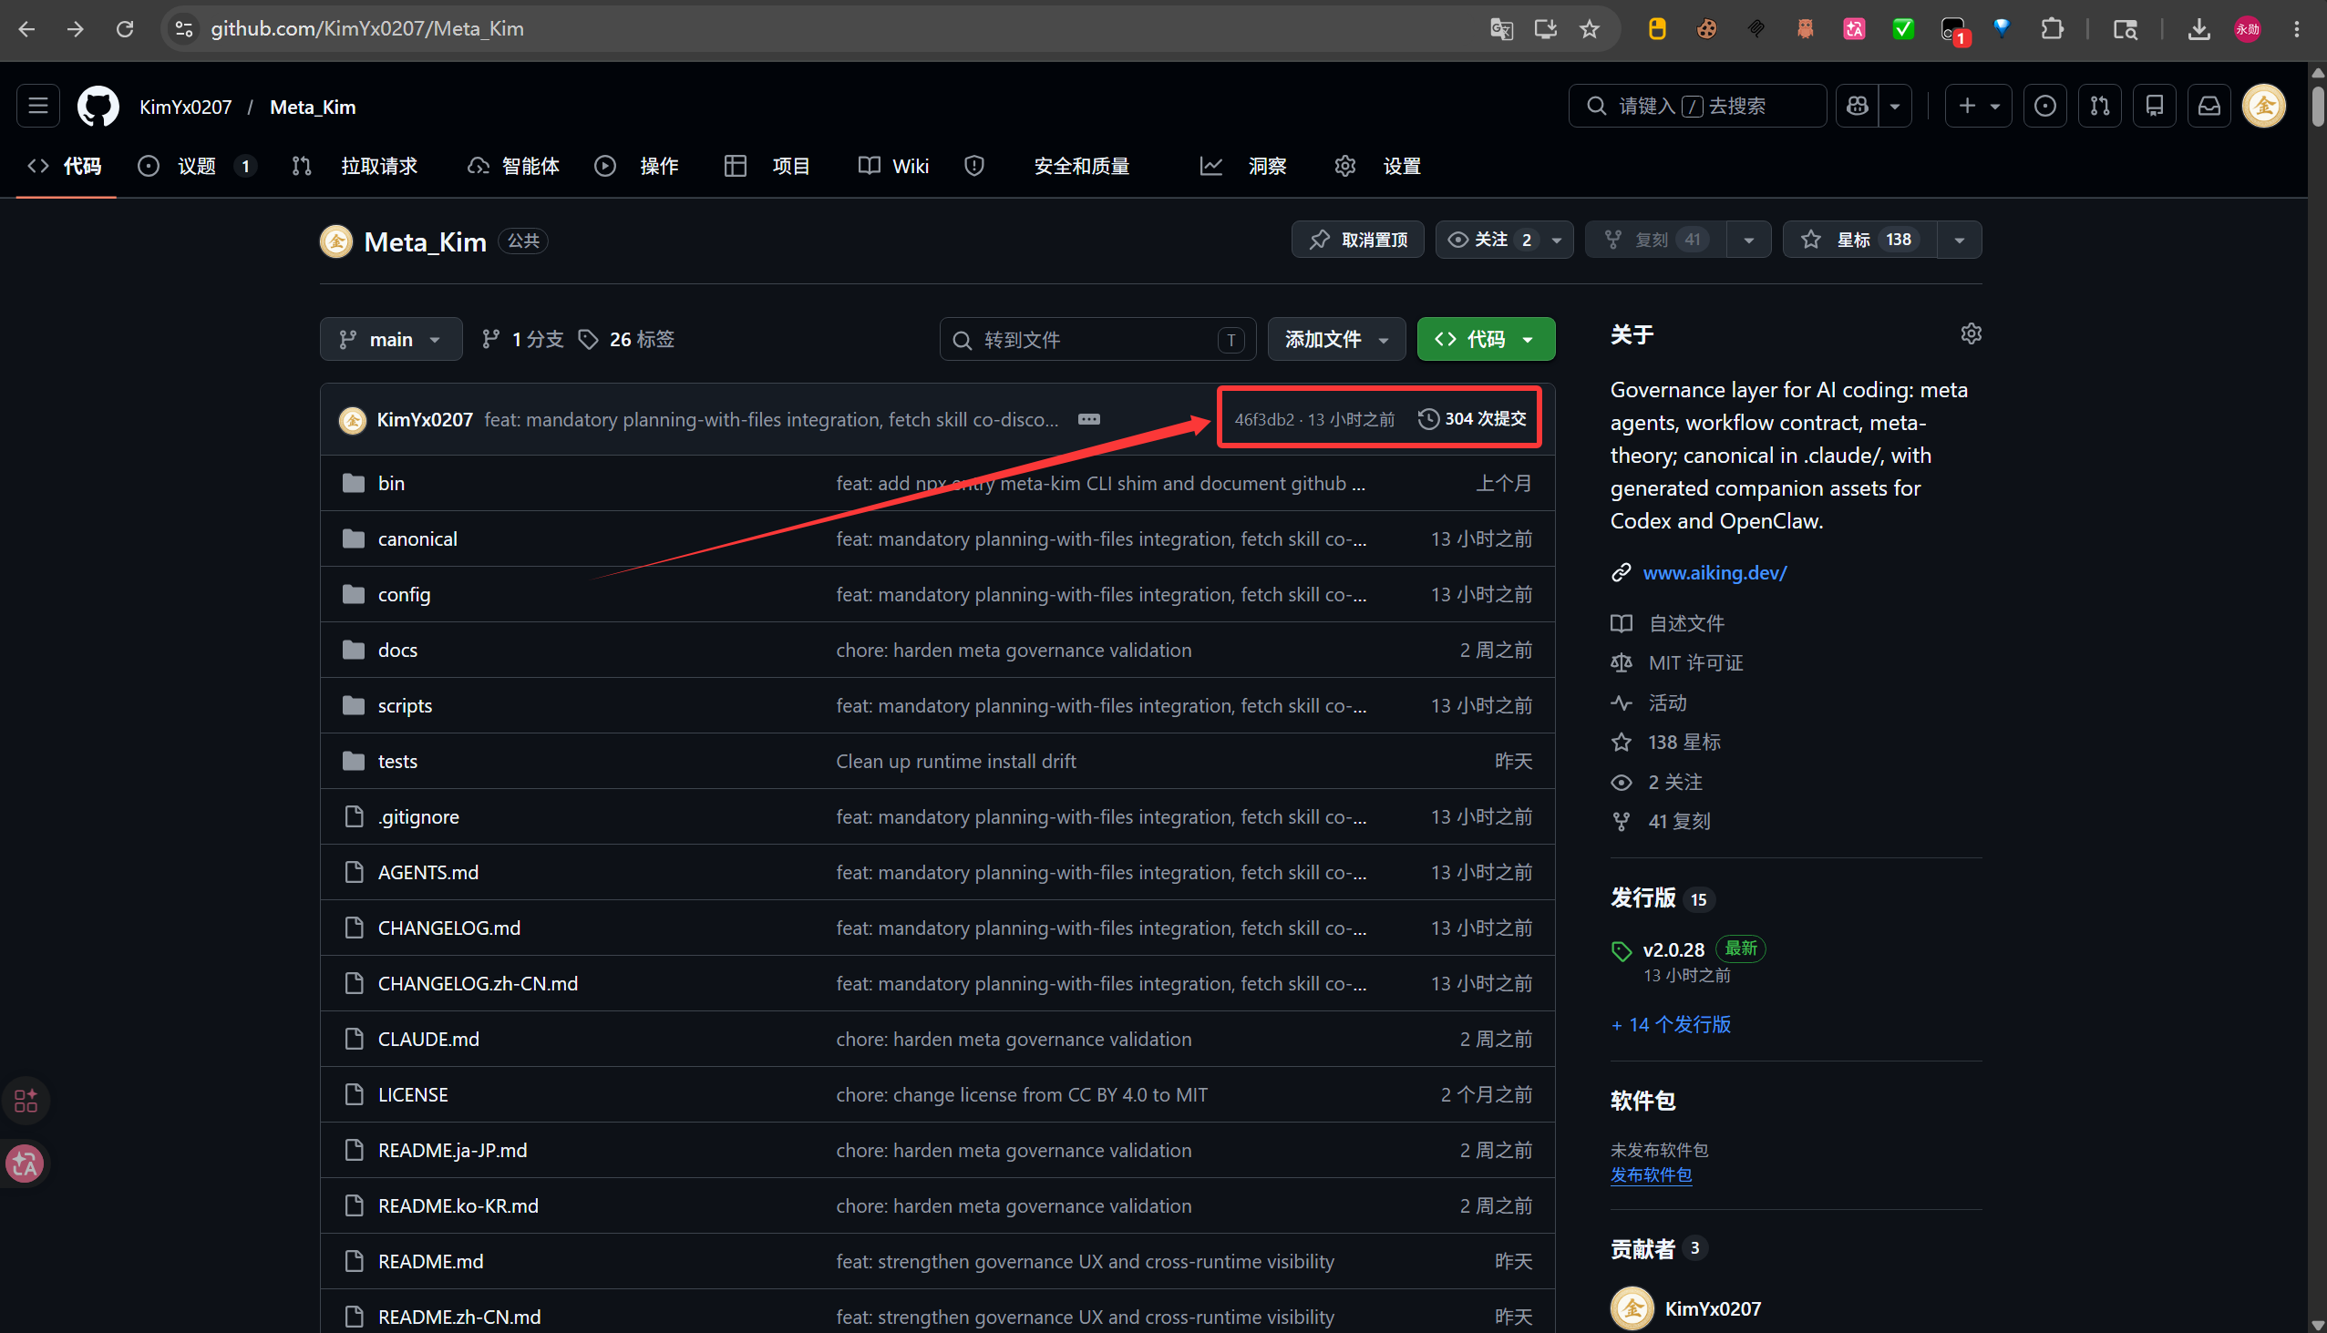Switch to the Wiki tab

[x=894, y=166]
